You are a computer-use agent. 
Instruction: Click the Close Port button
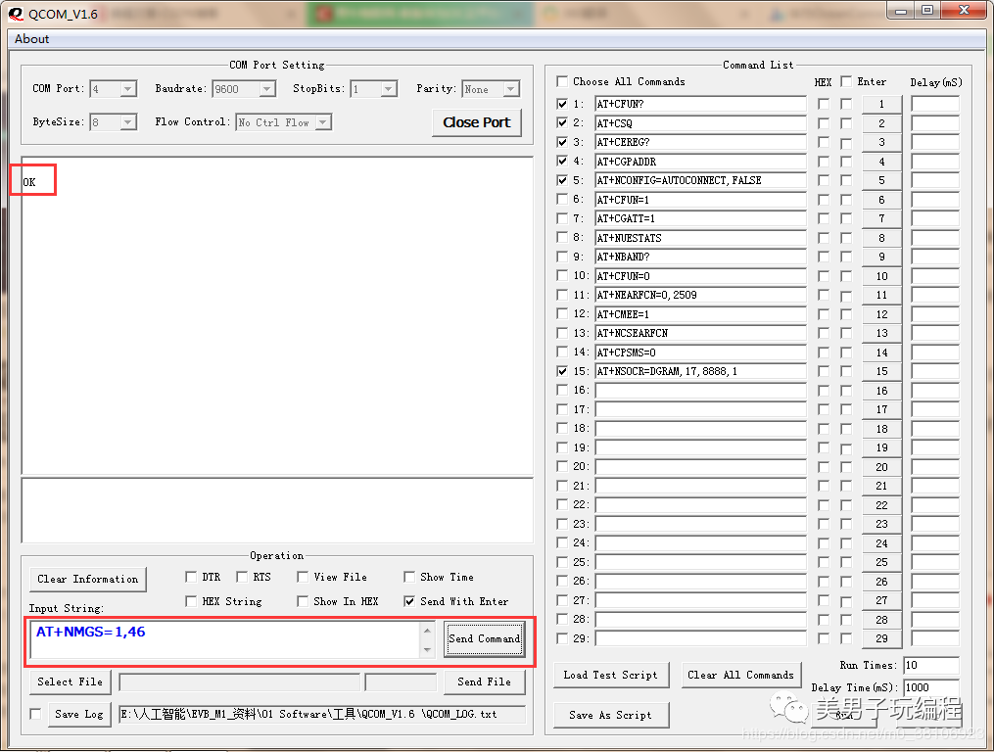tap(477, 122)
